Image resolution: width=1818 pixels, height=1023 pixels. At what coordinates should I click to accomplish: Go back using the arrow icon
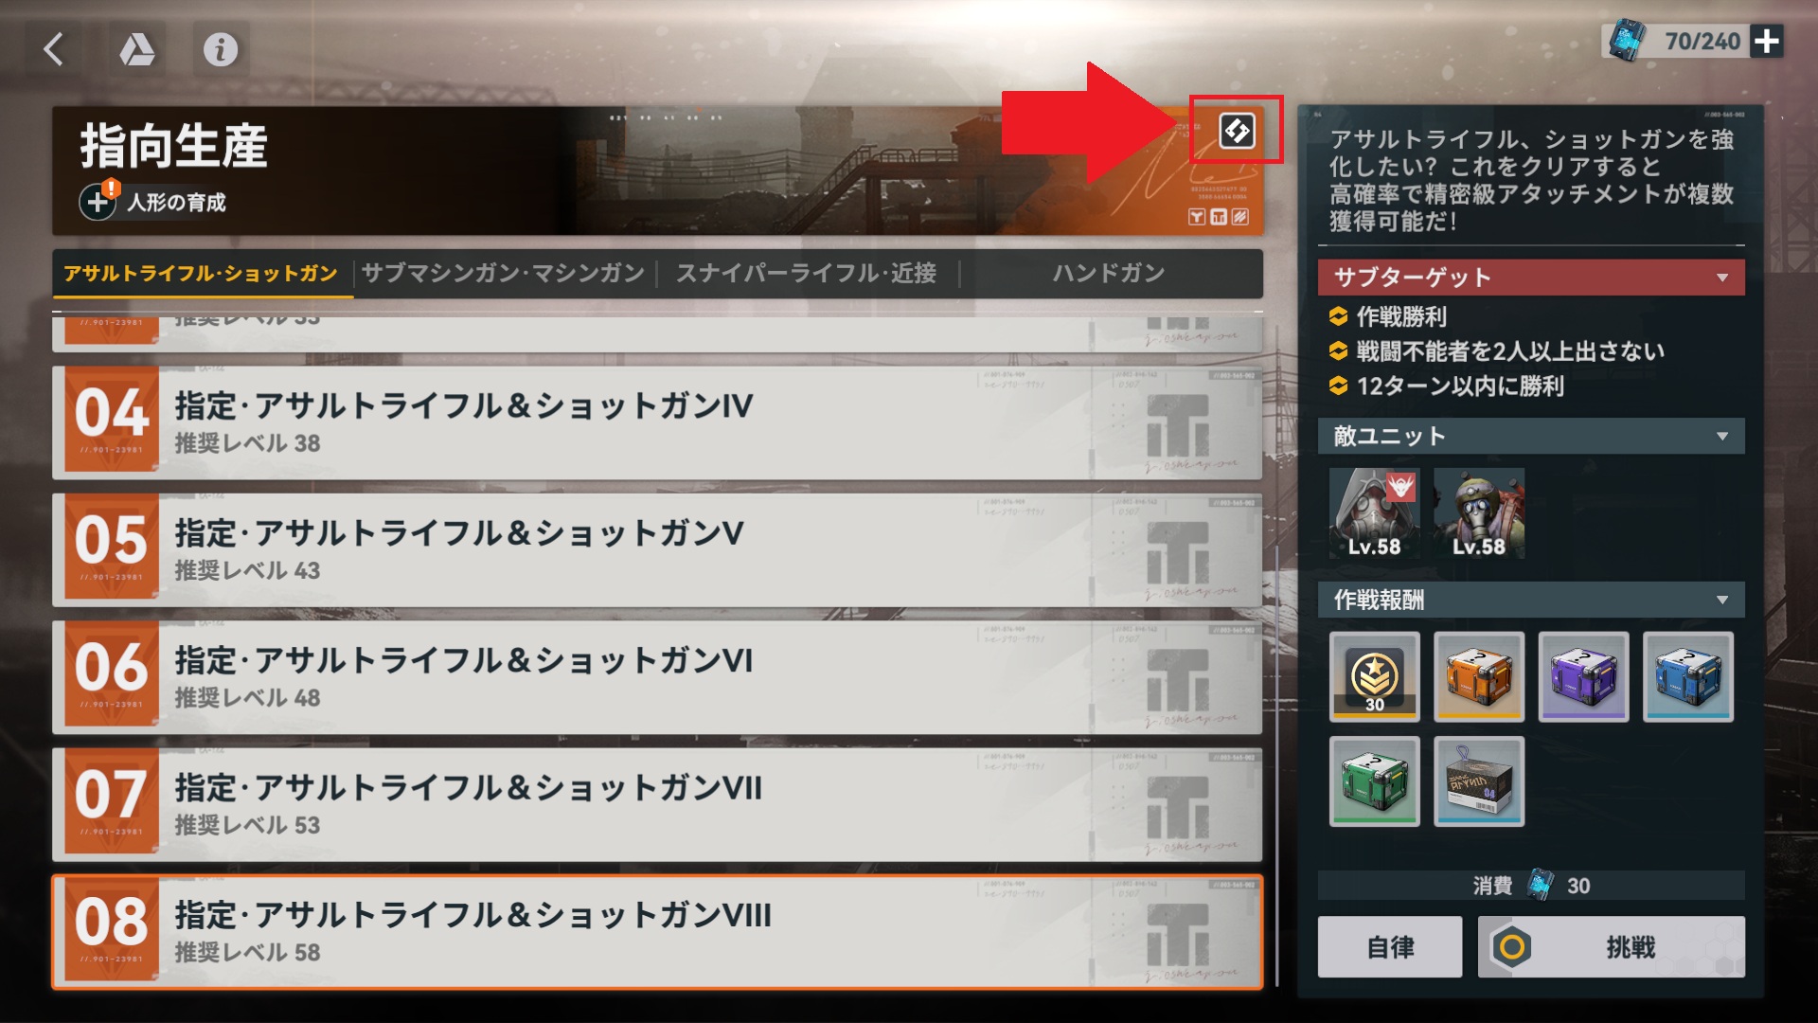pyautogui.click(x=54, y=49)
